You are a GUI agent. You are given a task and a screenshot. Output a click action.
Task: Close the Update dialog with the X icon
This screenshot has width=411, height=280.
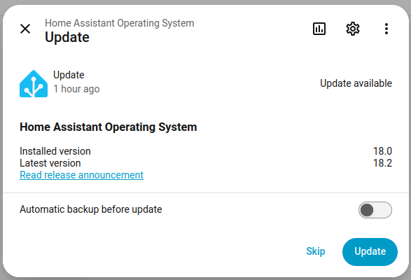click(25, 29)
